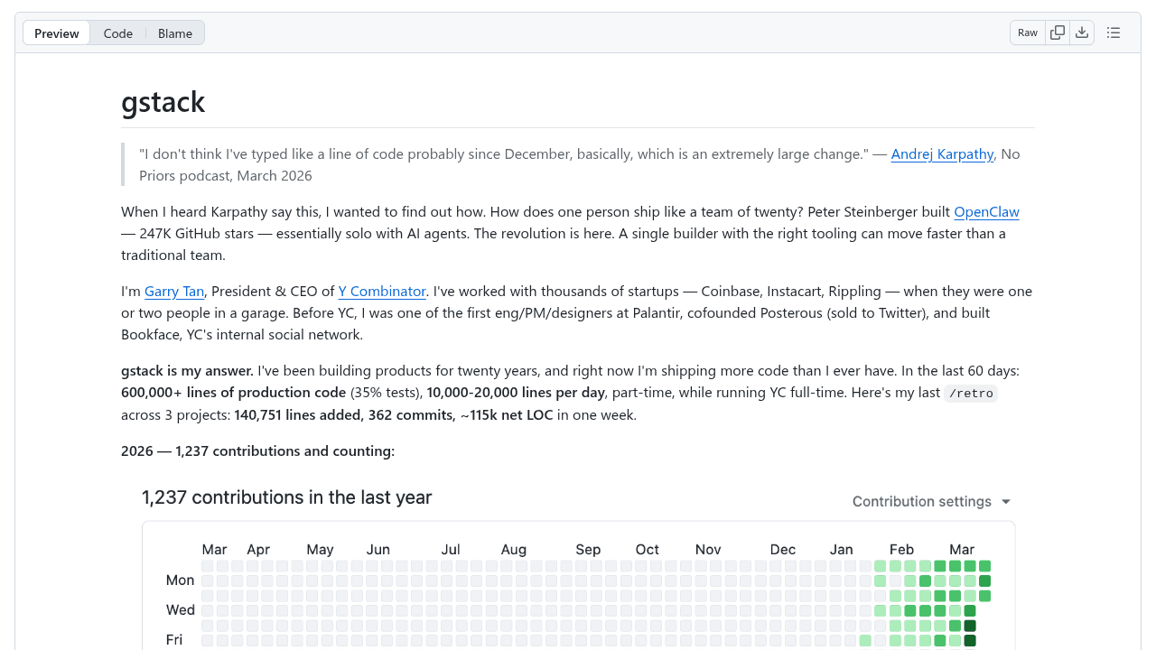Open the Andrej Karpathy link
1156x650 pixels.
click(x=942, y=154)
